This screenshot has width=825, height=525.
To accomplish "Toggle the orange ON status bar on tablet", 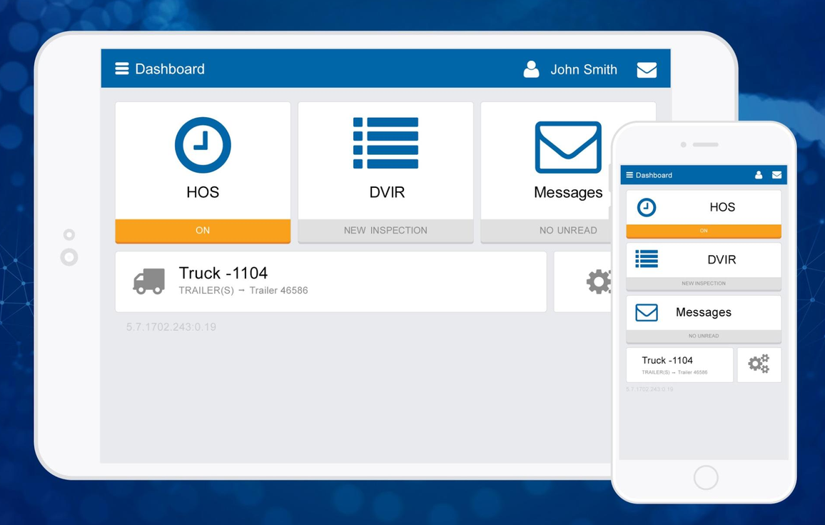I will (x=203, y=231).
